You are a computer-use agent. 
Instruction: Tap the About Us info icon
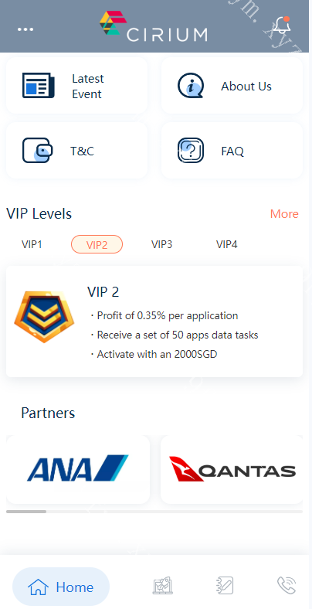pyautogui.click(x=191, y=86)
